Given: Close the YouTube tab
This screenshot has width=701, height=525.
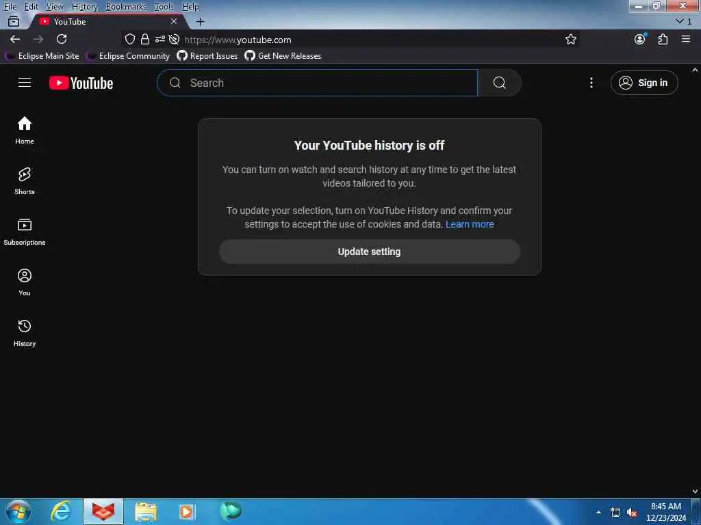Looking at the screenshot, I should 174,21.
